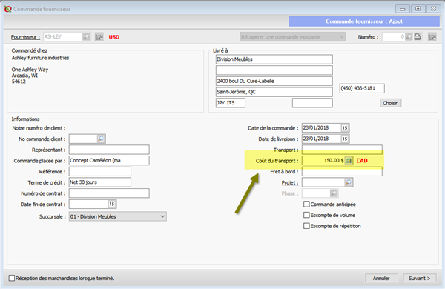Screen dimensions: 445x289
Task: Click the Numéro input field
Action: tap(393, 36)
